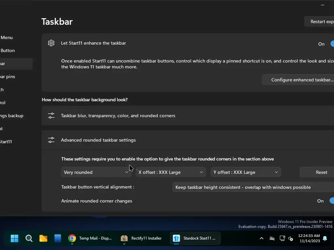Open taskbar Search magnifier icon
This screenshot has height=250, width=334.
(29, 238)
